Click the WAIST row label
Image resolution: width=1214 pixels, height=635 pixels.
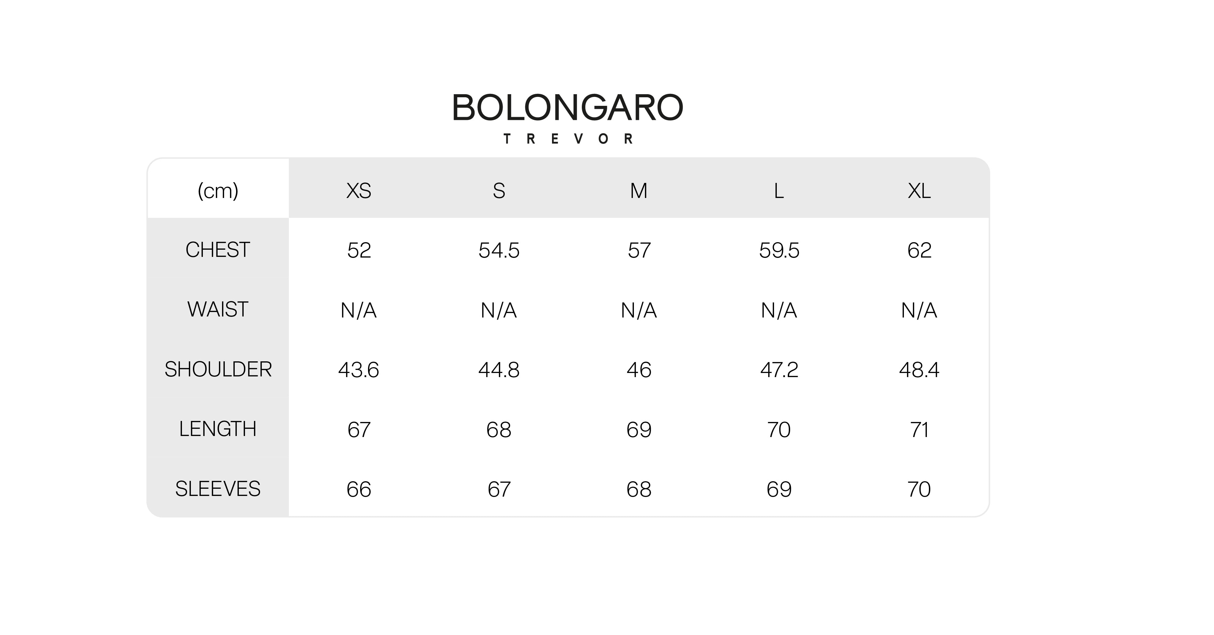pos(218,310)
